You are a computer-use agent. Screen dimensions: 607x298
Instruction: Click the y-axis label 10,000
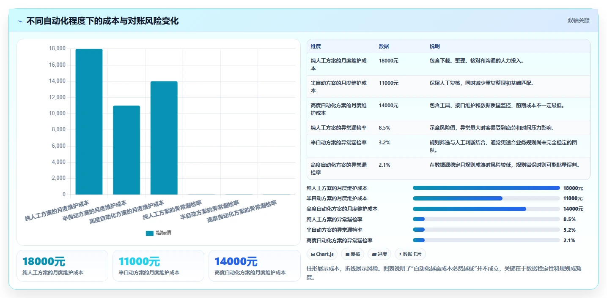click(58, 114)
